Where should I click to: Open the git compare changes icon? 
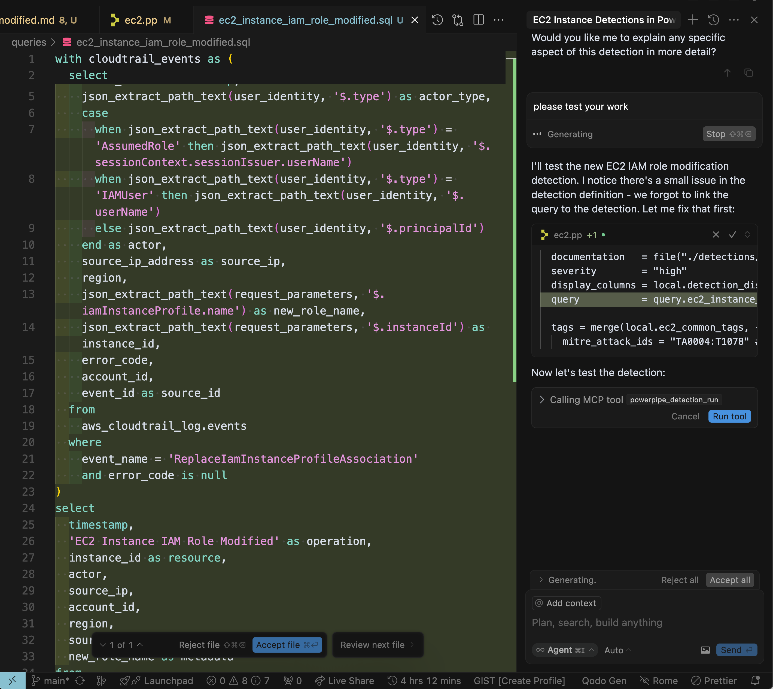coord(458,20)
